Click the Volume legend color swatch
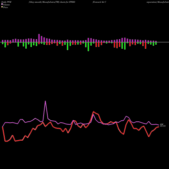 point(2,4)
